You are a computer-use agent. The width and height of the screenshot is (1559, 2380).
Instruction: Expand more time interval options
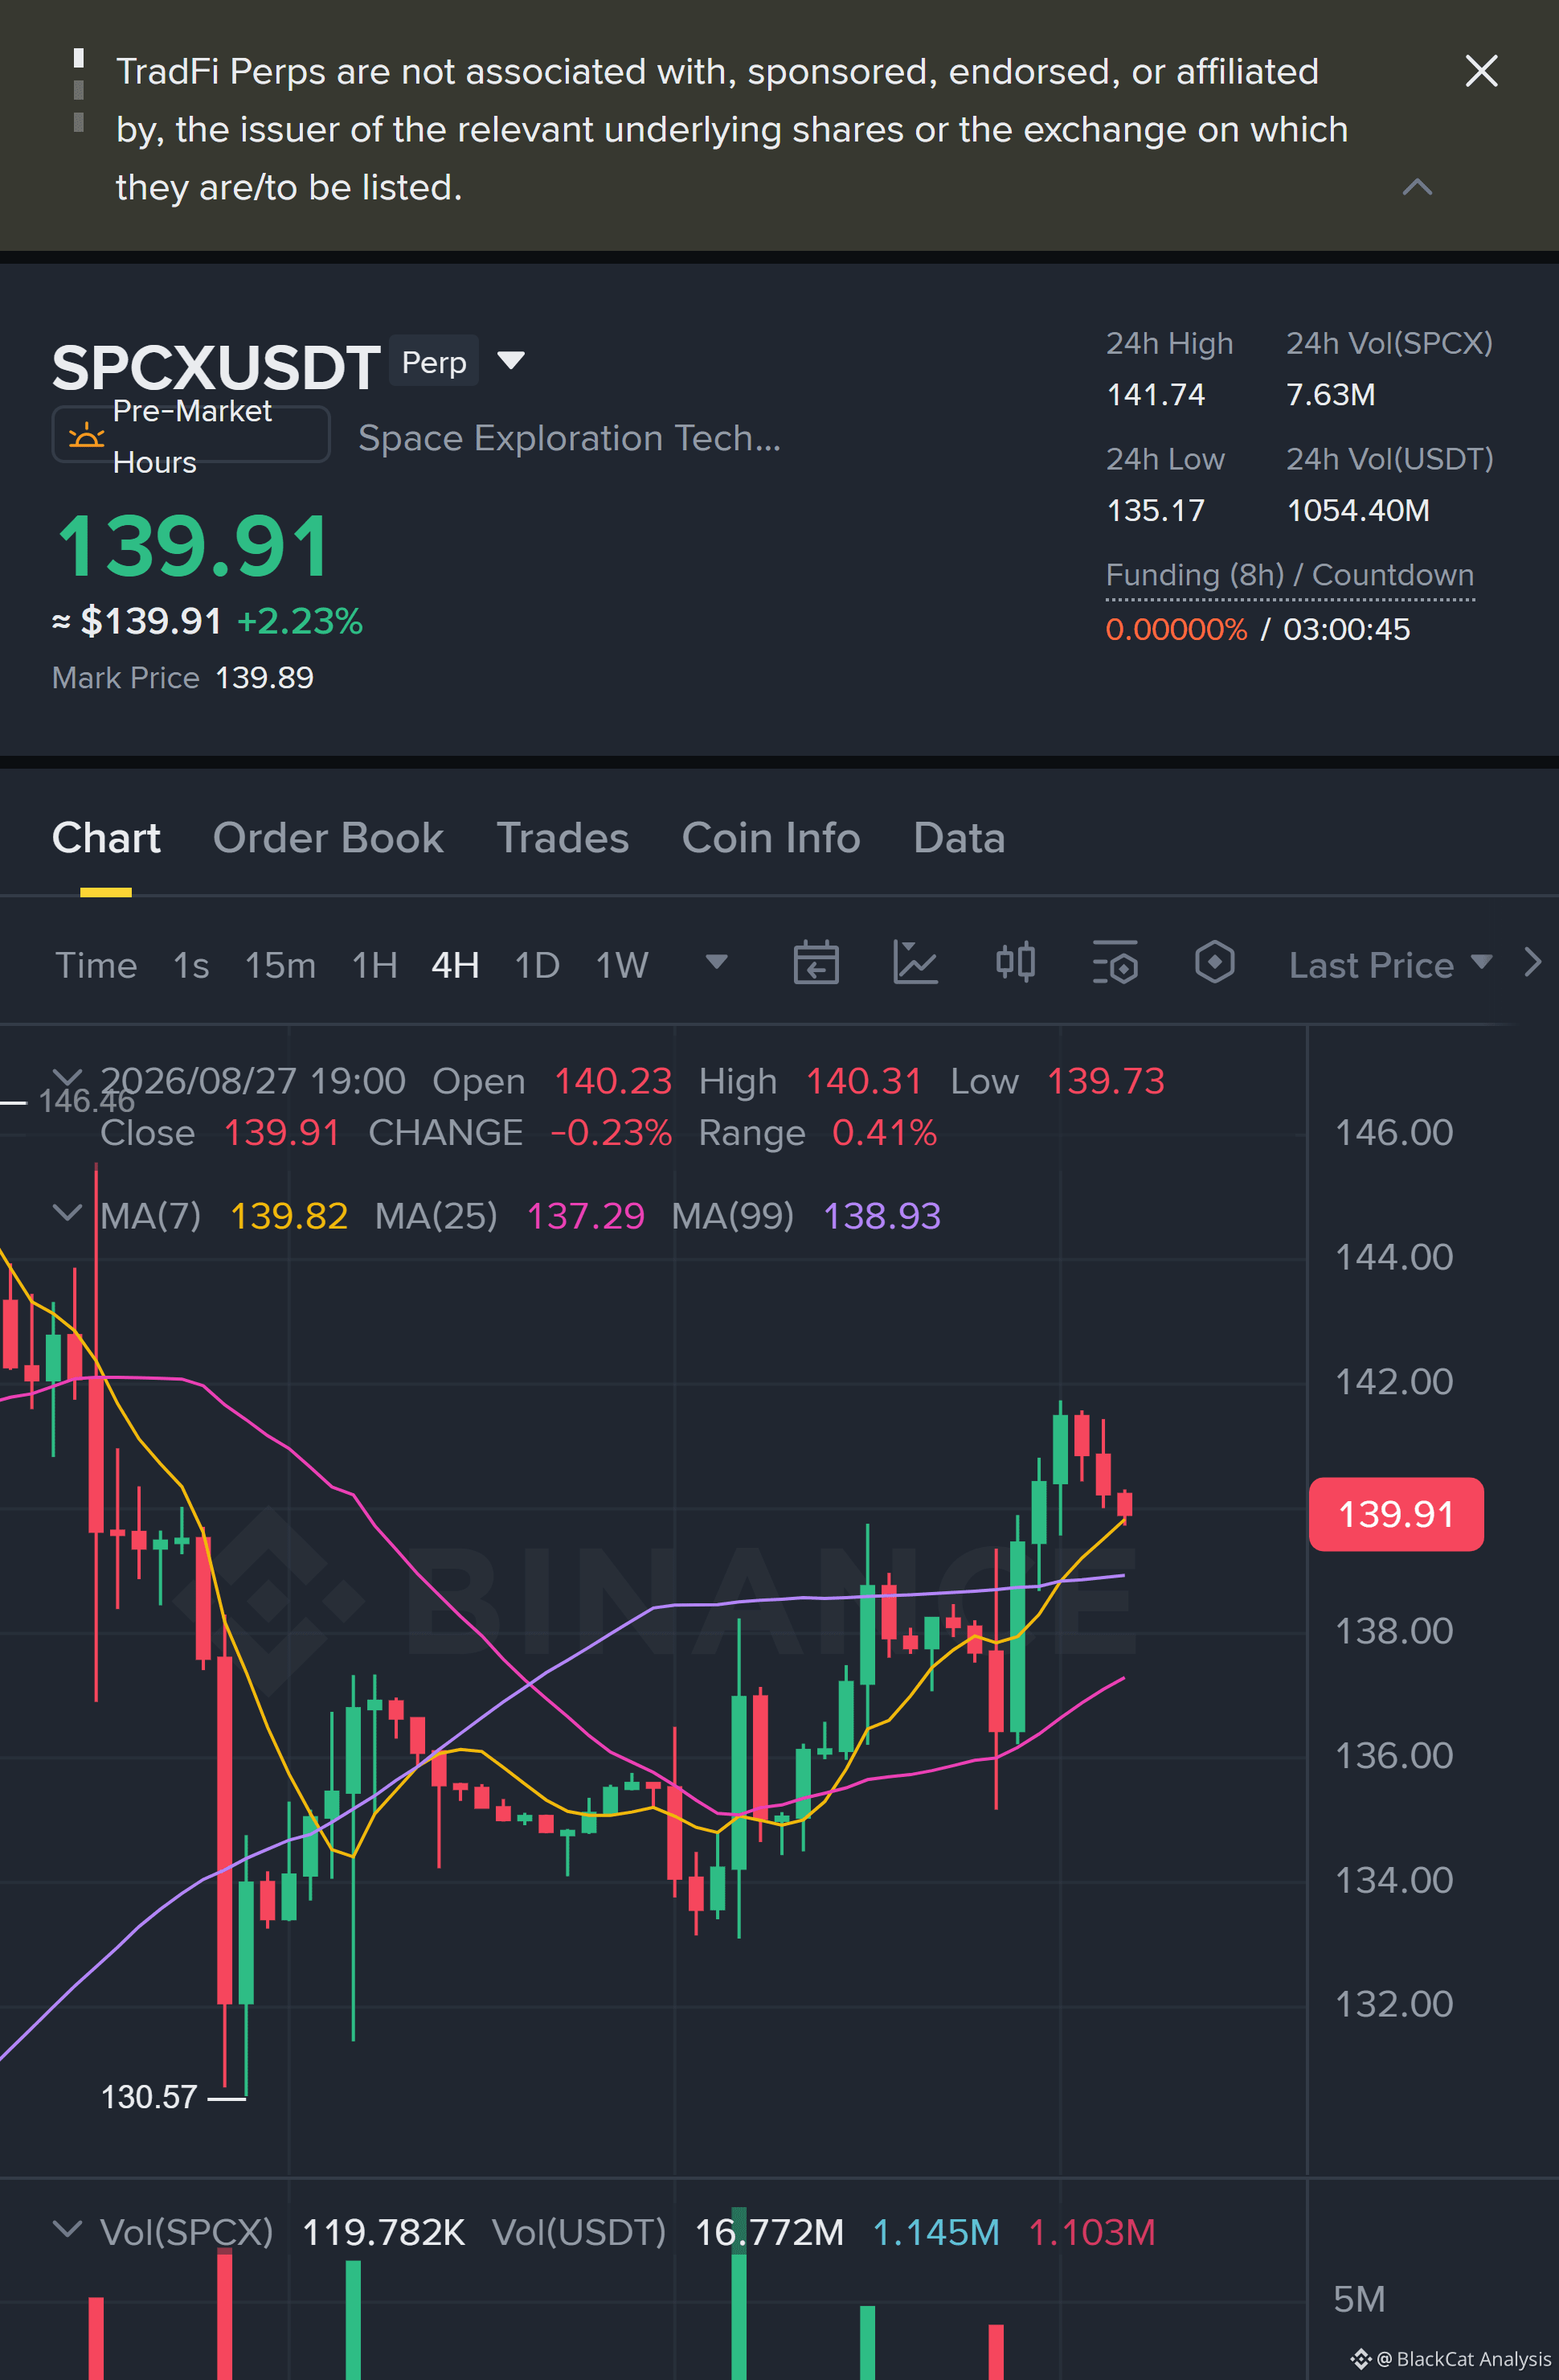tap(717, 962)
